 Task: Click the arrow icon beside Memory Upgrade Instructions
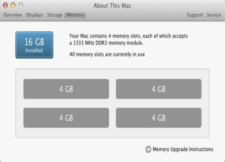(x=148, y=149)
